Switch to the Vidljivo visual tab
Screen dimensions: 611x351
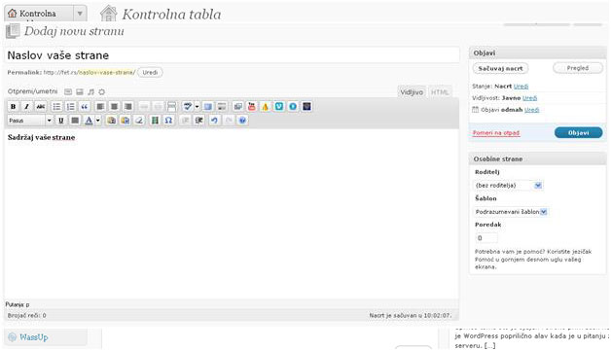[x=412, y=92]
